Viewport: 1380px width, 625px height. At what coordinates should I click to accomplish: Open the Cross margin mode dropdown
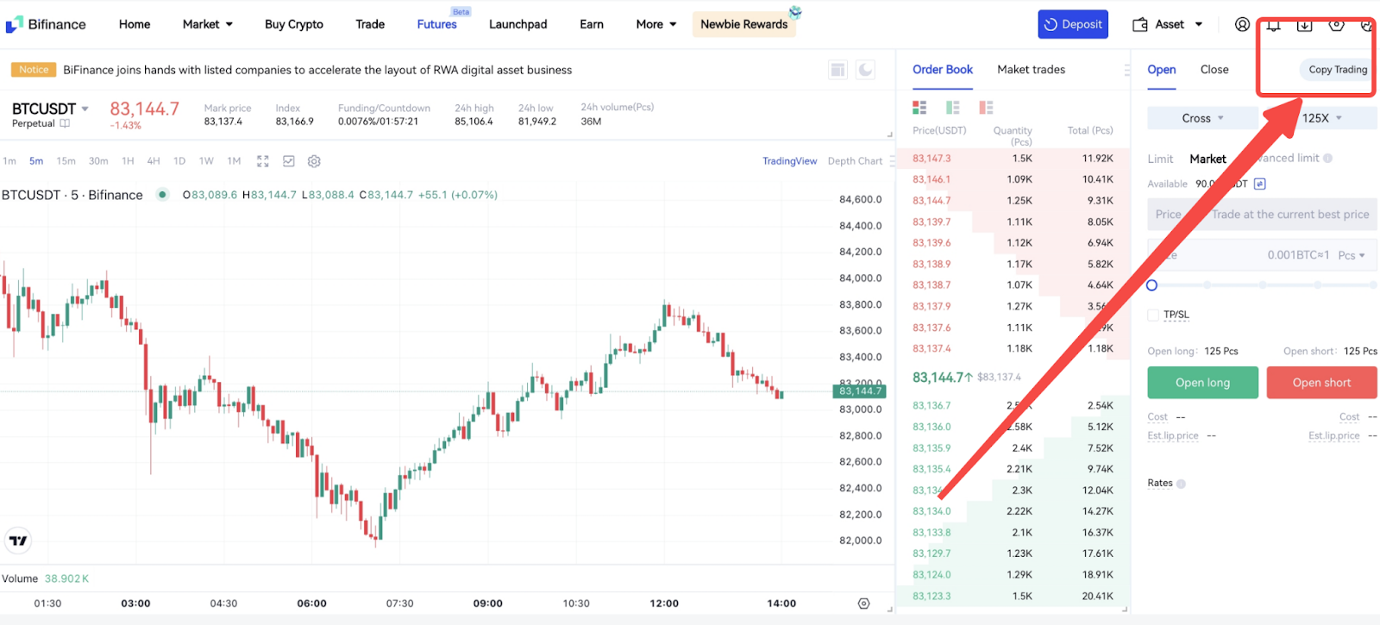tap(1202, 118)
